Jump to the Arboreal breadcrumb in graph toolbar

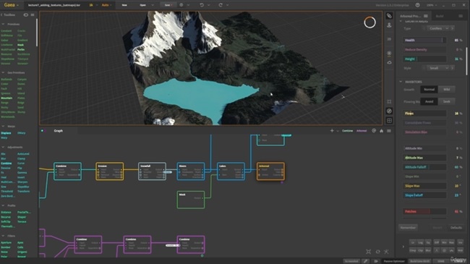point(362,131)
